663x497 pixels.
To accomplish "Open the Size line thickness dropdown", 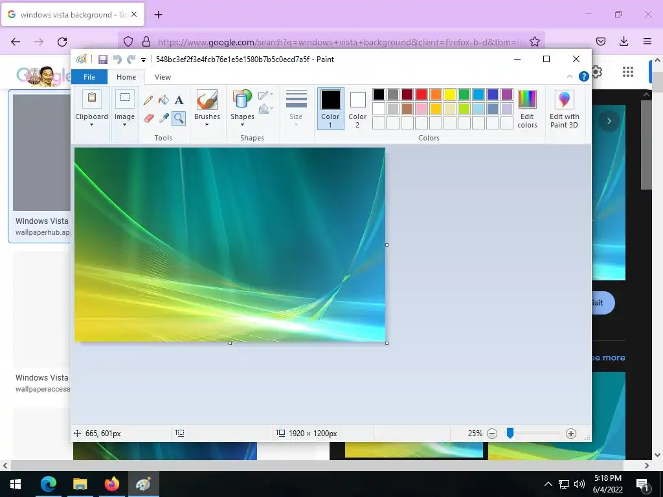I will 296,108.
